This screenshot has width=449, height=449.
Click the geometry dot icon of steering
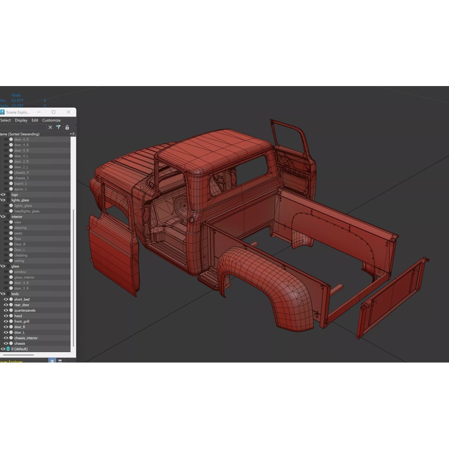pyautogui.click(x=11, y=228)
